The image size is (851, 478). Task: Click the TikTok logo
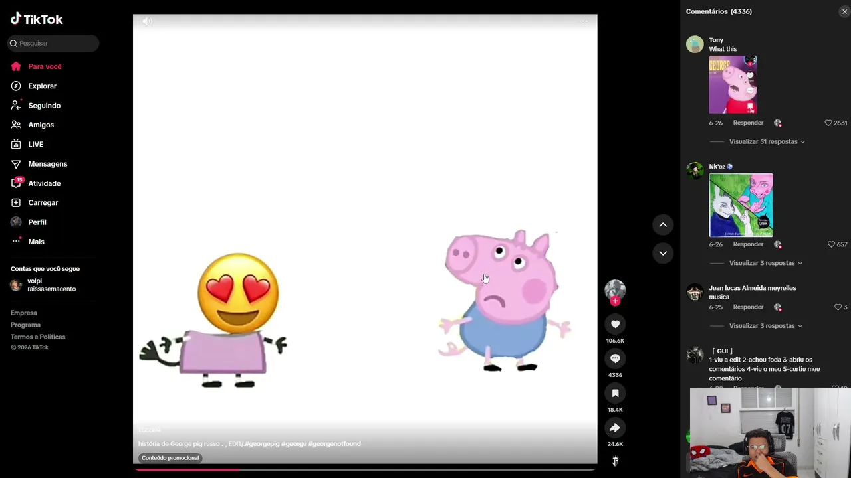[x=37, y=19]
